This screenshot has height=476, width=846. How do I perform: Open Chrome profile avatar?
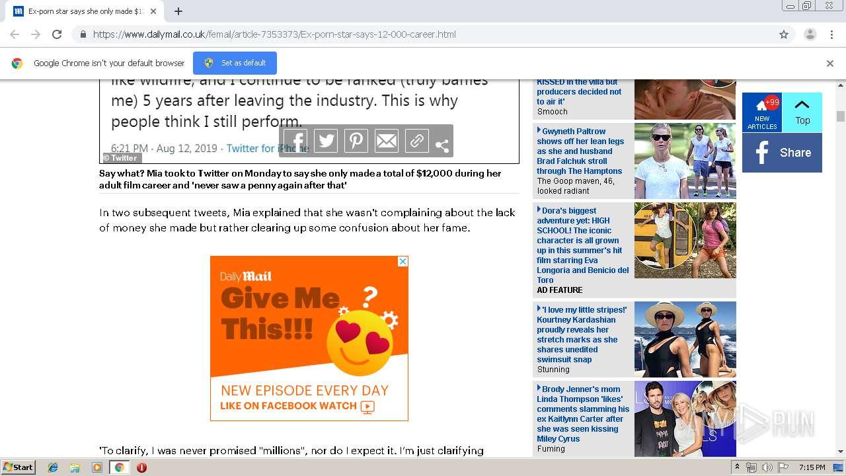pyautogui.click(x=810, y=34)
